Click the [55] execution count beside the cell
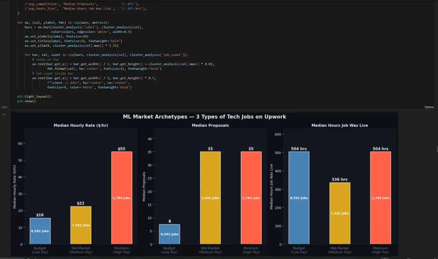The height and width of the screenshot is (259, 438). coord(4,107)
